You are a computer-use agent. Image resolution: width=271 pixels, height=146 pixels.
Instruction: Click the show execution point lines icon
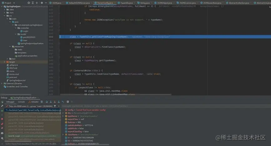pyautogui.click(x=42, y=102)
